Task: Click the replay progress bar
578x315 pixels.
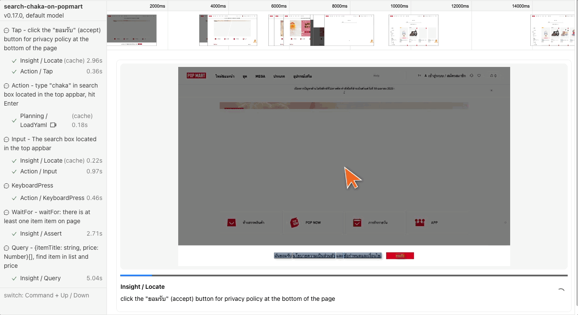Action: [344, 276]
